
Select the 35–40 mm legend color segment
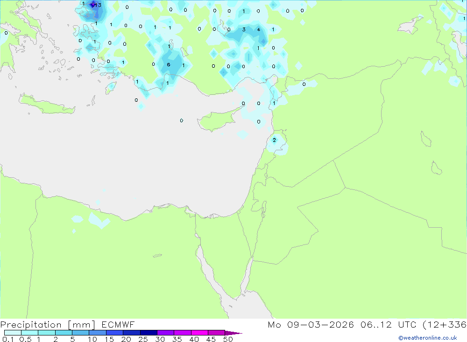coord(182,333)
